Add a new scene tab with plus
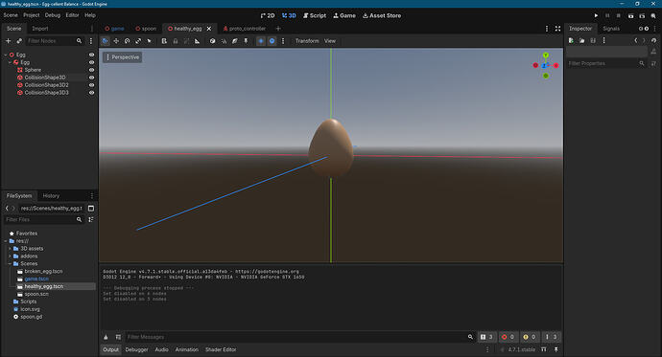 pos(278,29)
